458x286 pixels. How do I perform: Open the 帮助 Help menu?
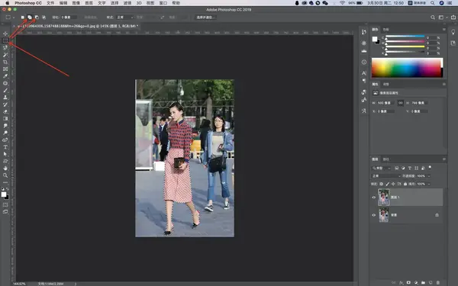(x=176, y=3)
